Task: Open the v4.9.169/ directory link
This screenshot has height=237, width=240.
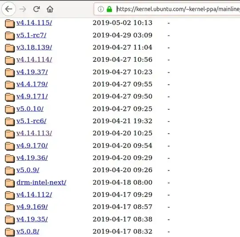Action: pos(32,207)
